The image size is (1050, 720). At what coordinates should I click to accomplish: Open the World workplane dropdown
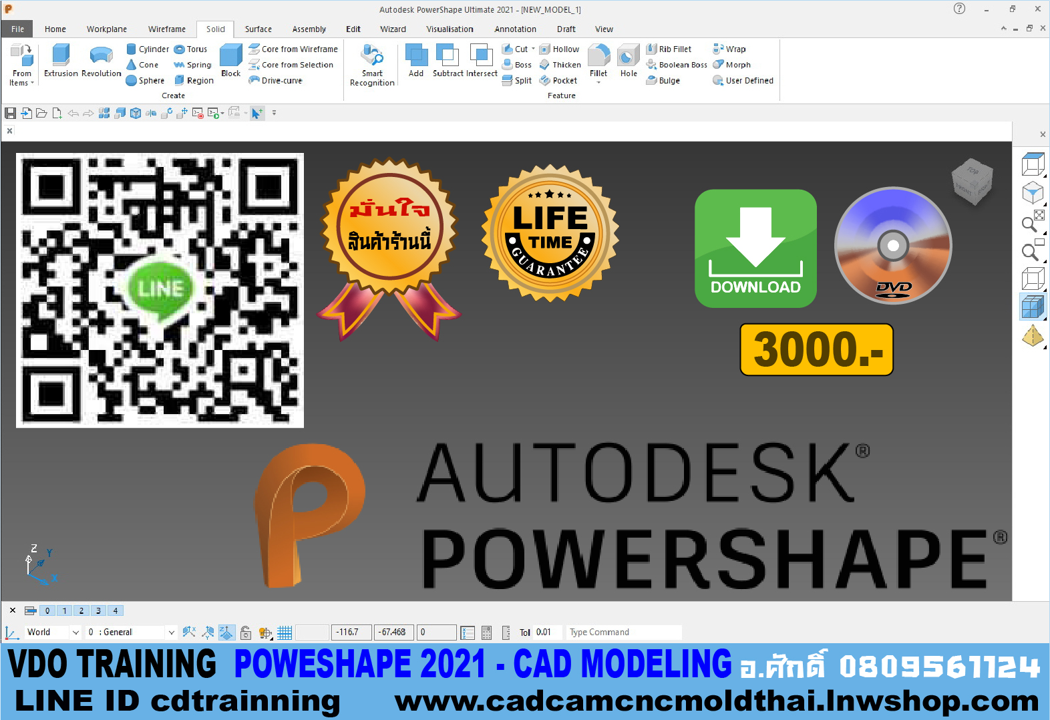click(x=75, y=633)
